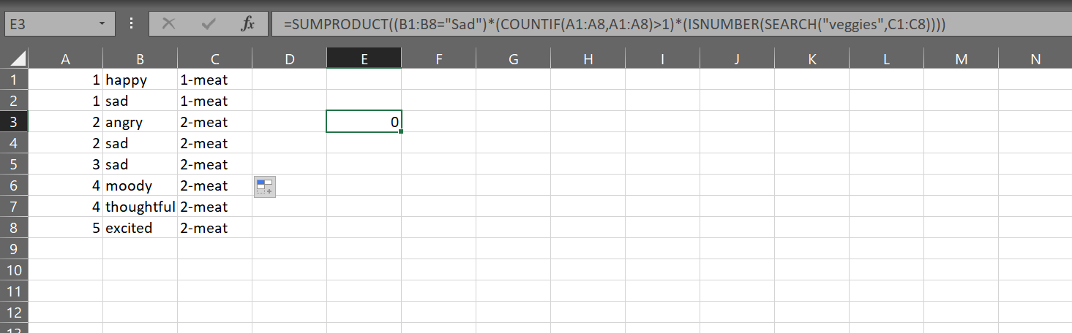Select column A header
The image size is (1072, 333).
[x=66, y=60]
